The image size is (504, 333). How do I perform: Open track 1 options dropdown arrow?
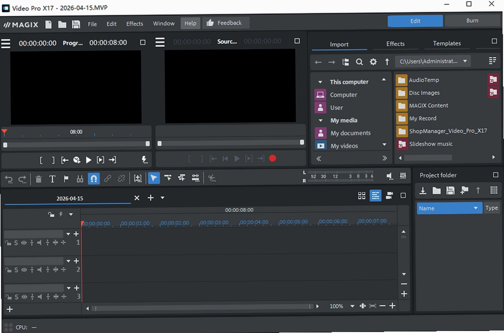pos(68,234)
